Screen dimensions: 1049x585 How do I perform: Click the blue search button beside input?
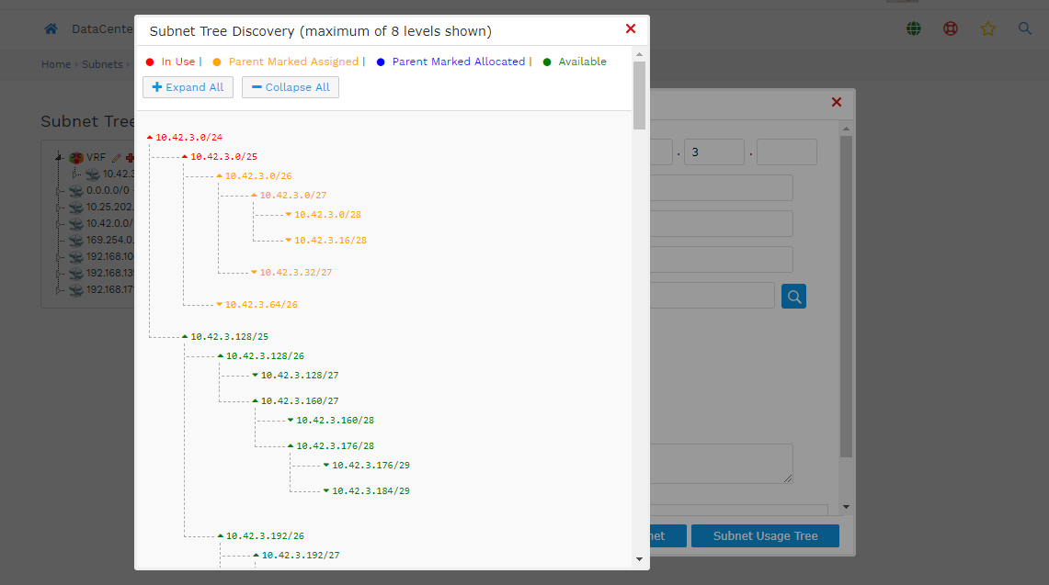[793, 296]
